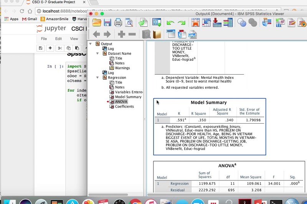Click the brown book icon
This screenshot has width=307, height=204.
click(157, 34)
